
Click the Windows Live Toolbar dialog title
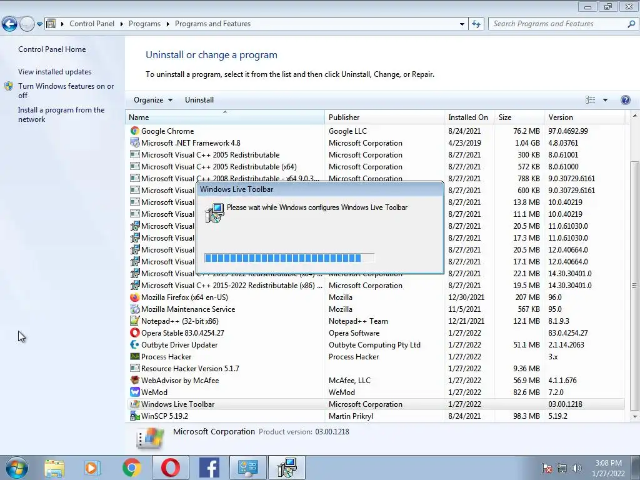pos(237,189)
